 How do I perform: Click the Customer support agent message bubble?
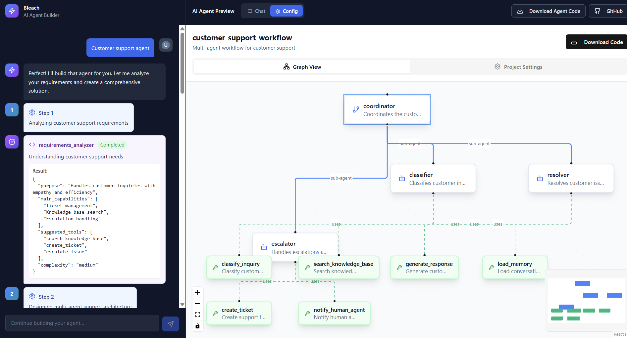pos(120,48)
